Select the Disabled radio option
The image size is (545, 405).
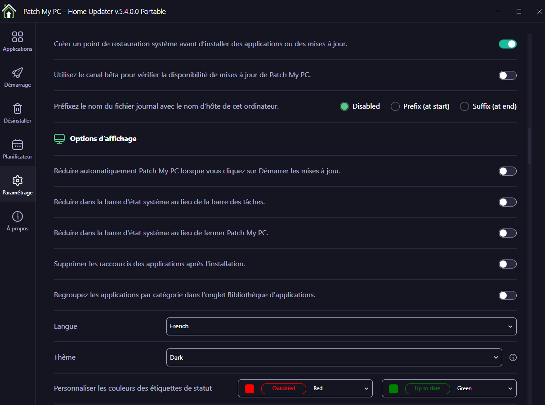click(344, 106)
